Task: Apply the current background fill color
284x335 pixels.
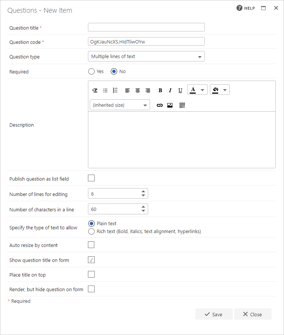Action: tap(215, 90)
